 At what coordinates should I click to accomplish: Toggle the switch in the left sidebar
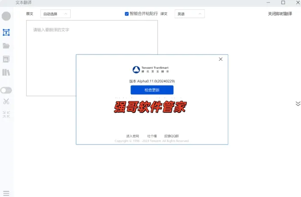pyautogui.click(x=6, y=90)
